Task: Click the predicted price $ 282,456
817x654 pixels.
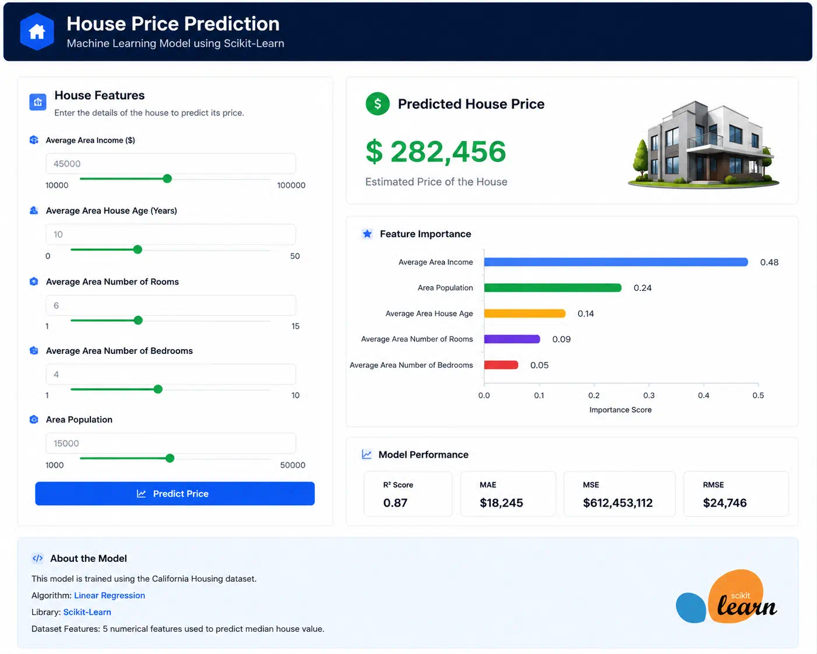Action: 436,152
